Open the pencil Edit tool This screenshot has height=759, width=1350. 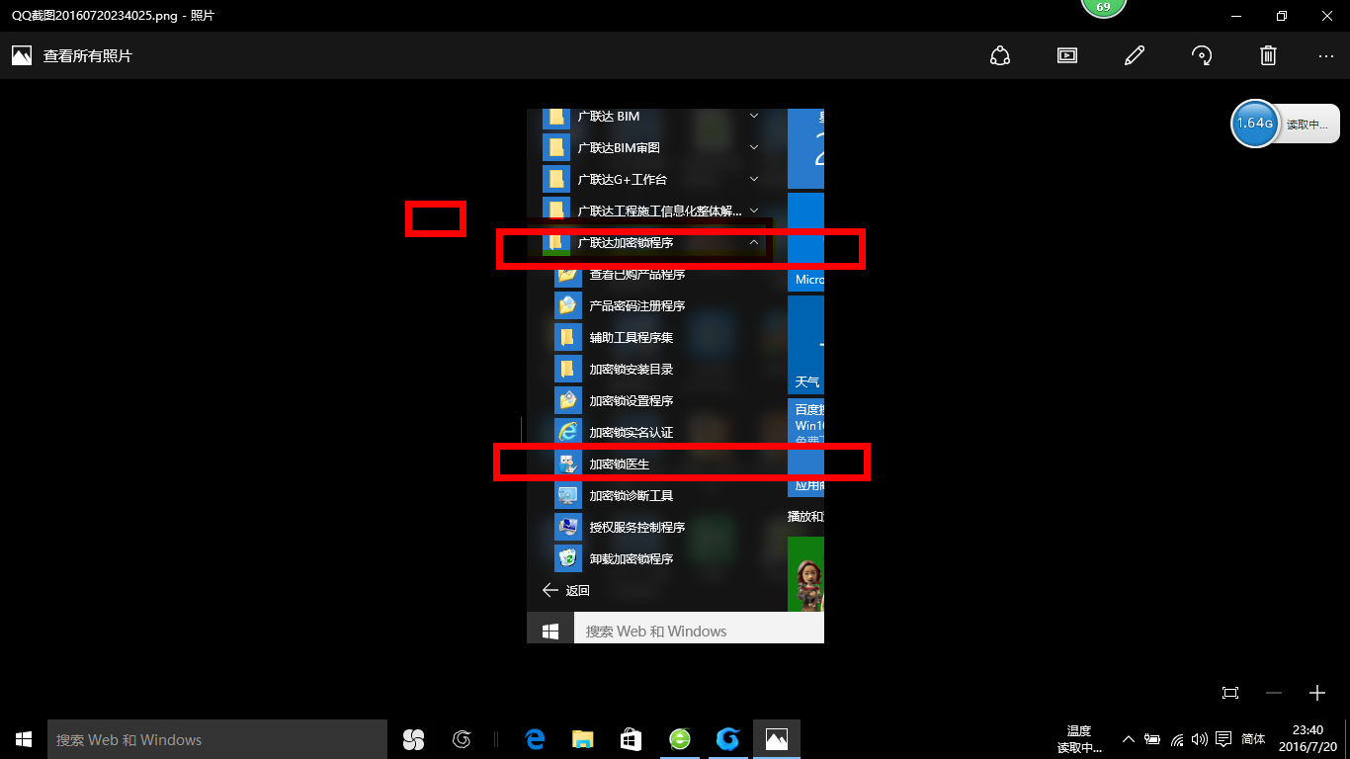tap(1135, 55)
